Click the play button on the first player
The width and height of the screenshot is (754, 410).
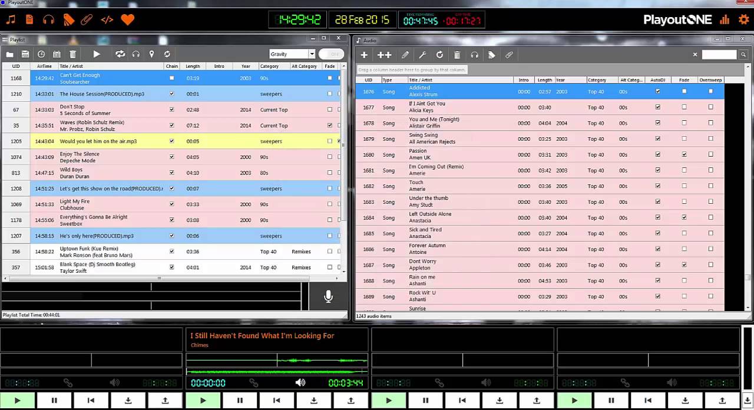(x=17, y=401)
